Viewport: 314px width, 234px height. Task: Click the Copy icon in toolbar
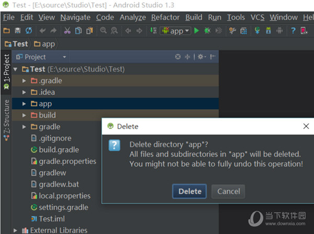tap(78, 31)
